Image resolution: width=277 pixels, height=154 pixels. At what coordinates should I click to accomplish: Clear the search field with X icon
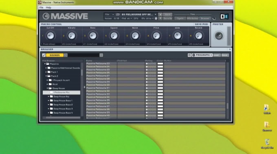click(101, 55)
